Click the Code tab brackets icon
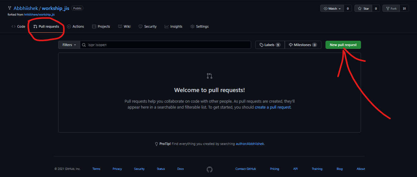This screenshot has height=177, width=417. [13, 26]
